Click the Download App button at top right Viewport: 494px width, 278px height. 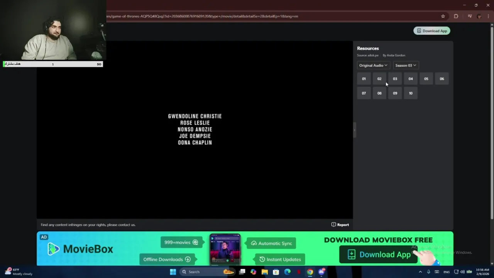coord(432,31)
